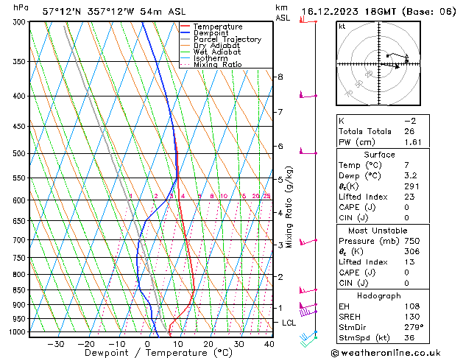Viewport: 463px width, 358px height.
Task: Click the red Temperature legend line
Action: (x=185, y=27)
